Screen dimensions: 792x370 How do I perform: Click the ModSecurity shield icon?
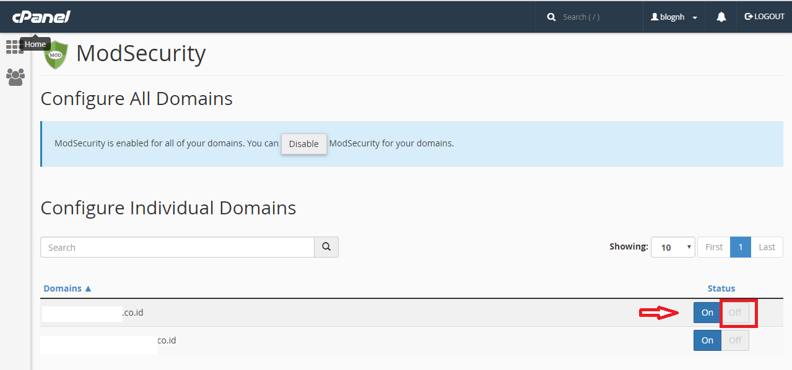click(x=56, y=55)
